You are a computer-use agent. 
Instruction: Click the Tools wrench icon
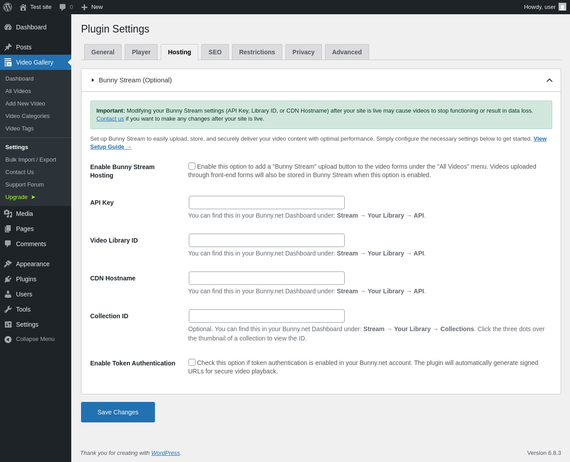tap(8, 309)
